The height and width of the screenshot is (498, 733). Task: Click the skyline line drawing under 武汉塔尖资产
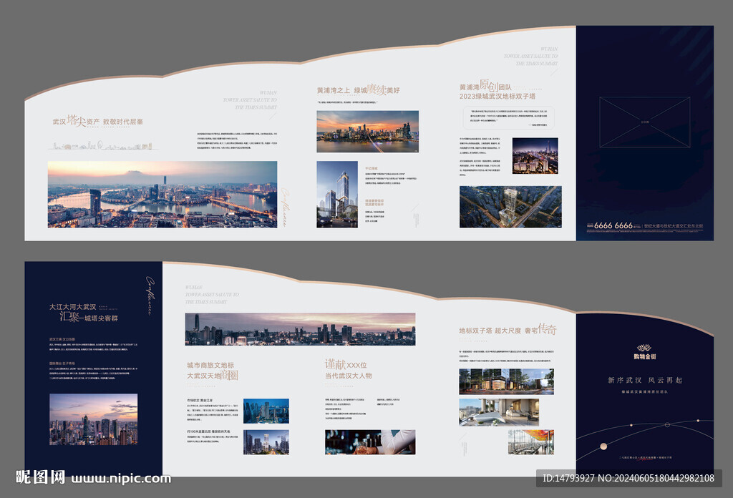103,146
